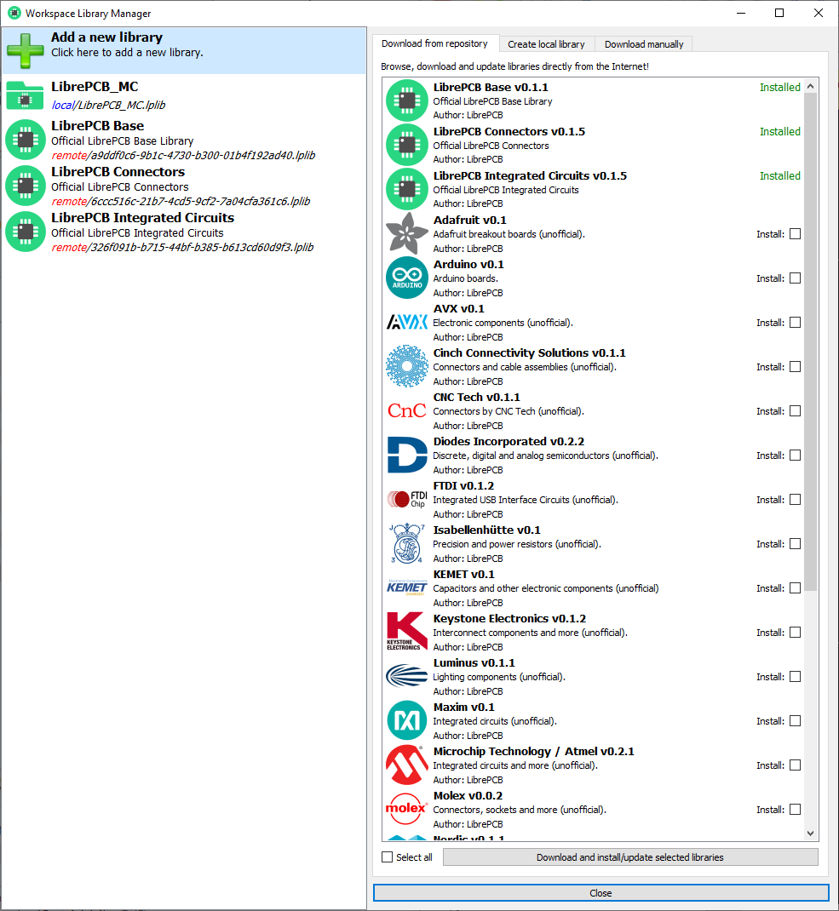
Task: Click the LibrePCB Integrated Circuits icon in the installed list
Action: click(x=25, y=232)
